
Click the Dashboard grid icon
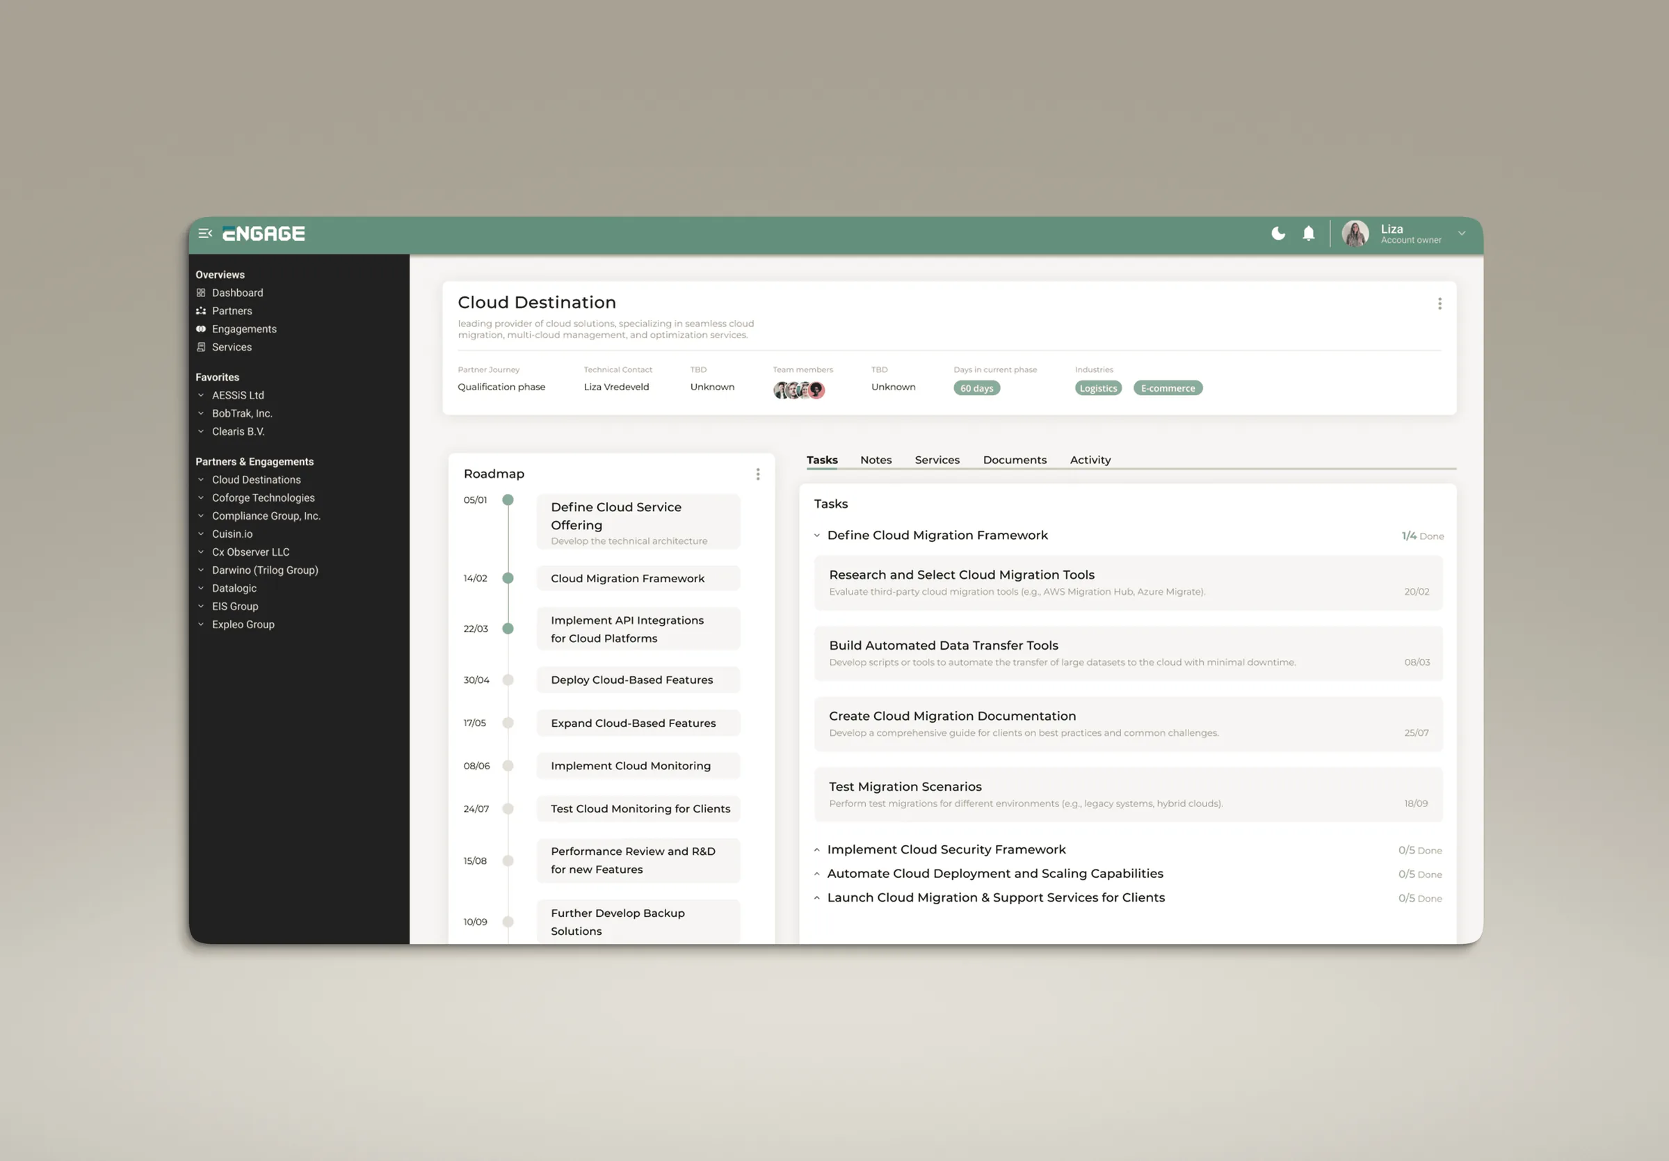click(x=202, y=293)
